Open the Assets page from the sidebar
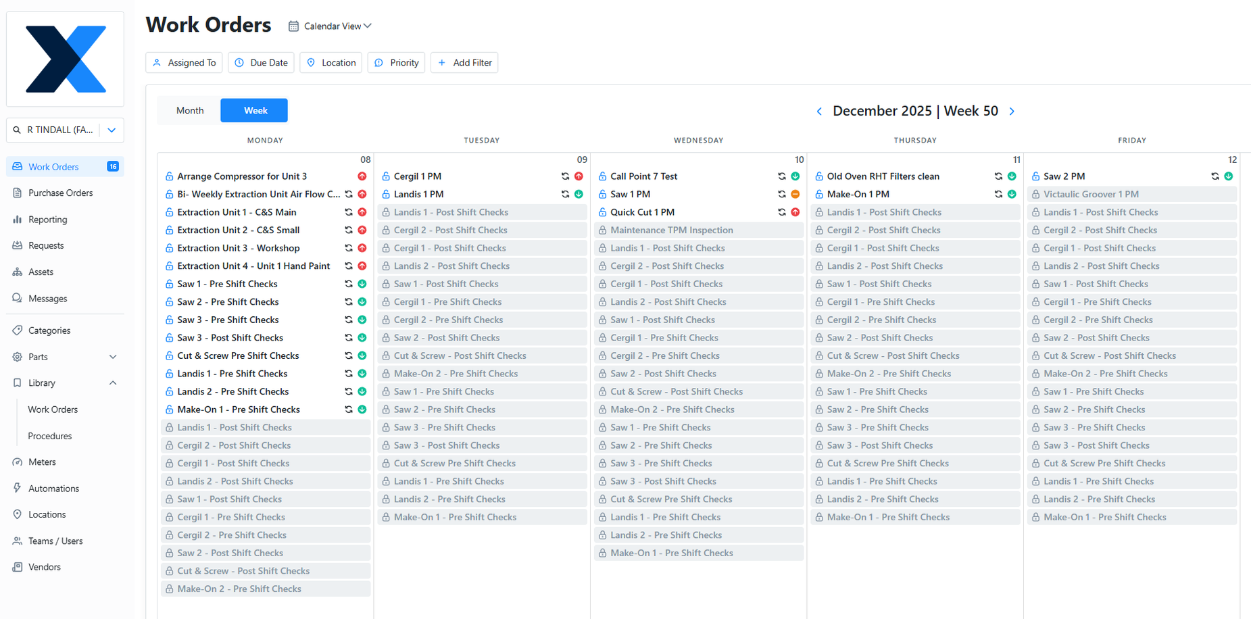Screen dimensions: 1251x619 click(41, 272)
